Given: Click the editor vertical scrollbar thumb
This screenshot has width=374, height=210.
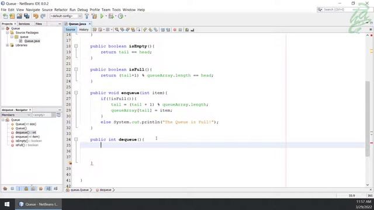Looking at the screenshot, I should point(368,118).
